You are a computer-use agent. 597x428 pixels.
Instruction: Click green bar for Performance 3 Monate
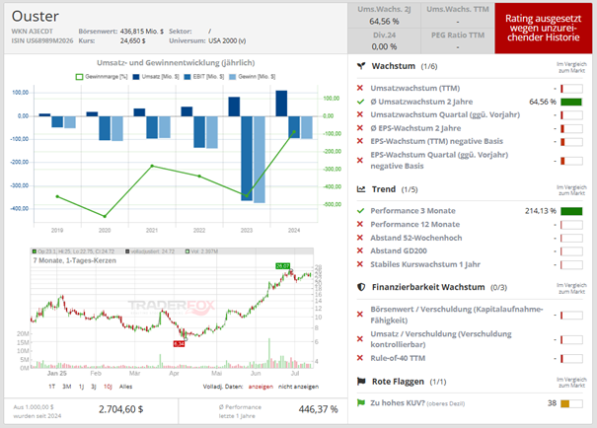click(571, 211)
